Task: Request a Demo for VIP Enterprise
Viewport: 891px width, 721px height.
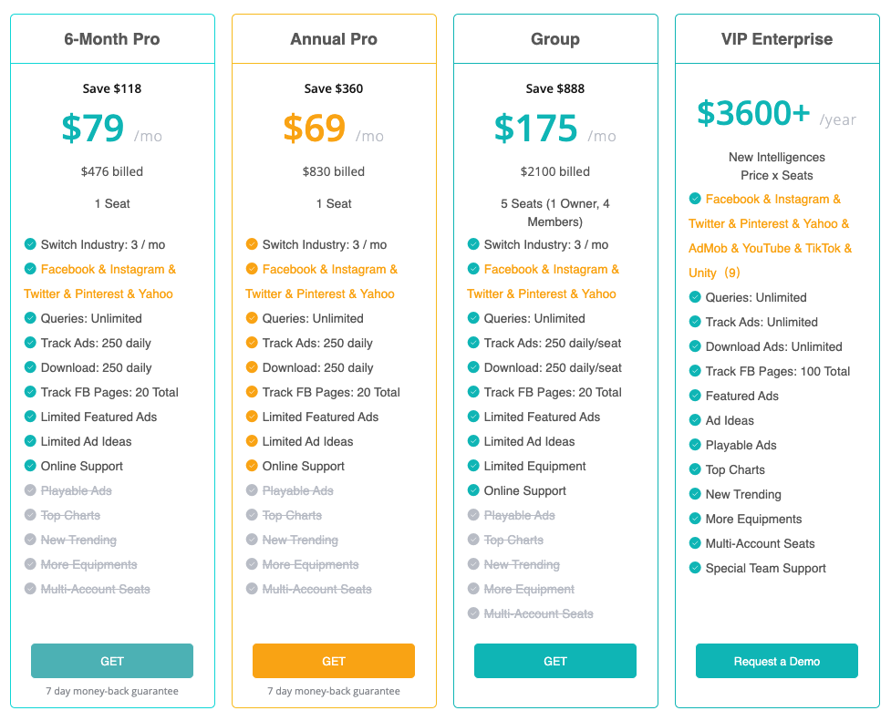Action: tap(776, 661)
